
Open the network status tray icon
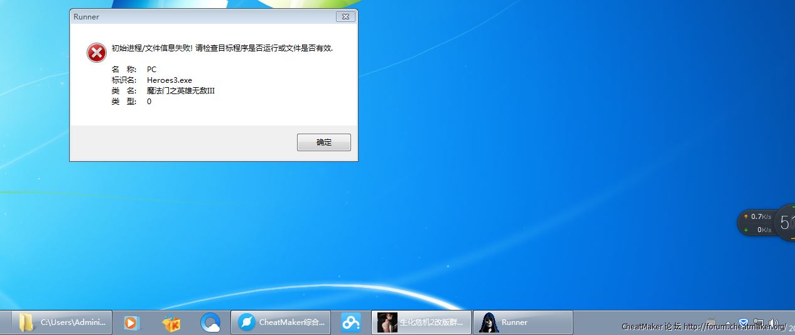(759, 322)
